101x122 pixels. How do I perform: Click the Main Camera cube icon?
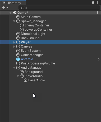click(18, 17)
